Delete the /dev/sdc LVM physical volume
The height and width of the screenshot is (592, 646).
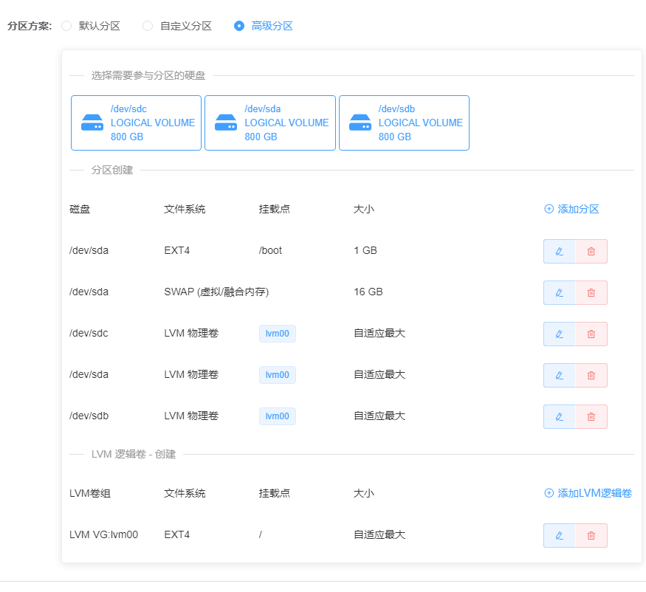tap(591, 334)
